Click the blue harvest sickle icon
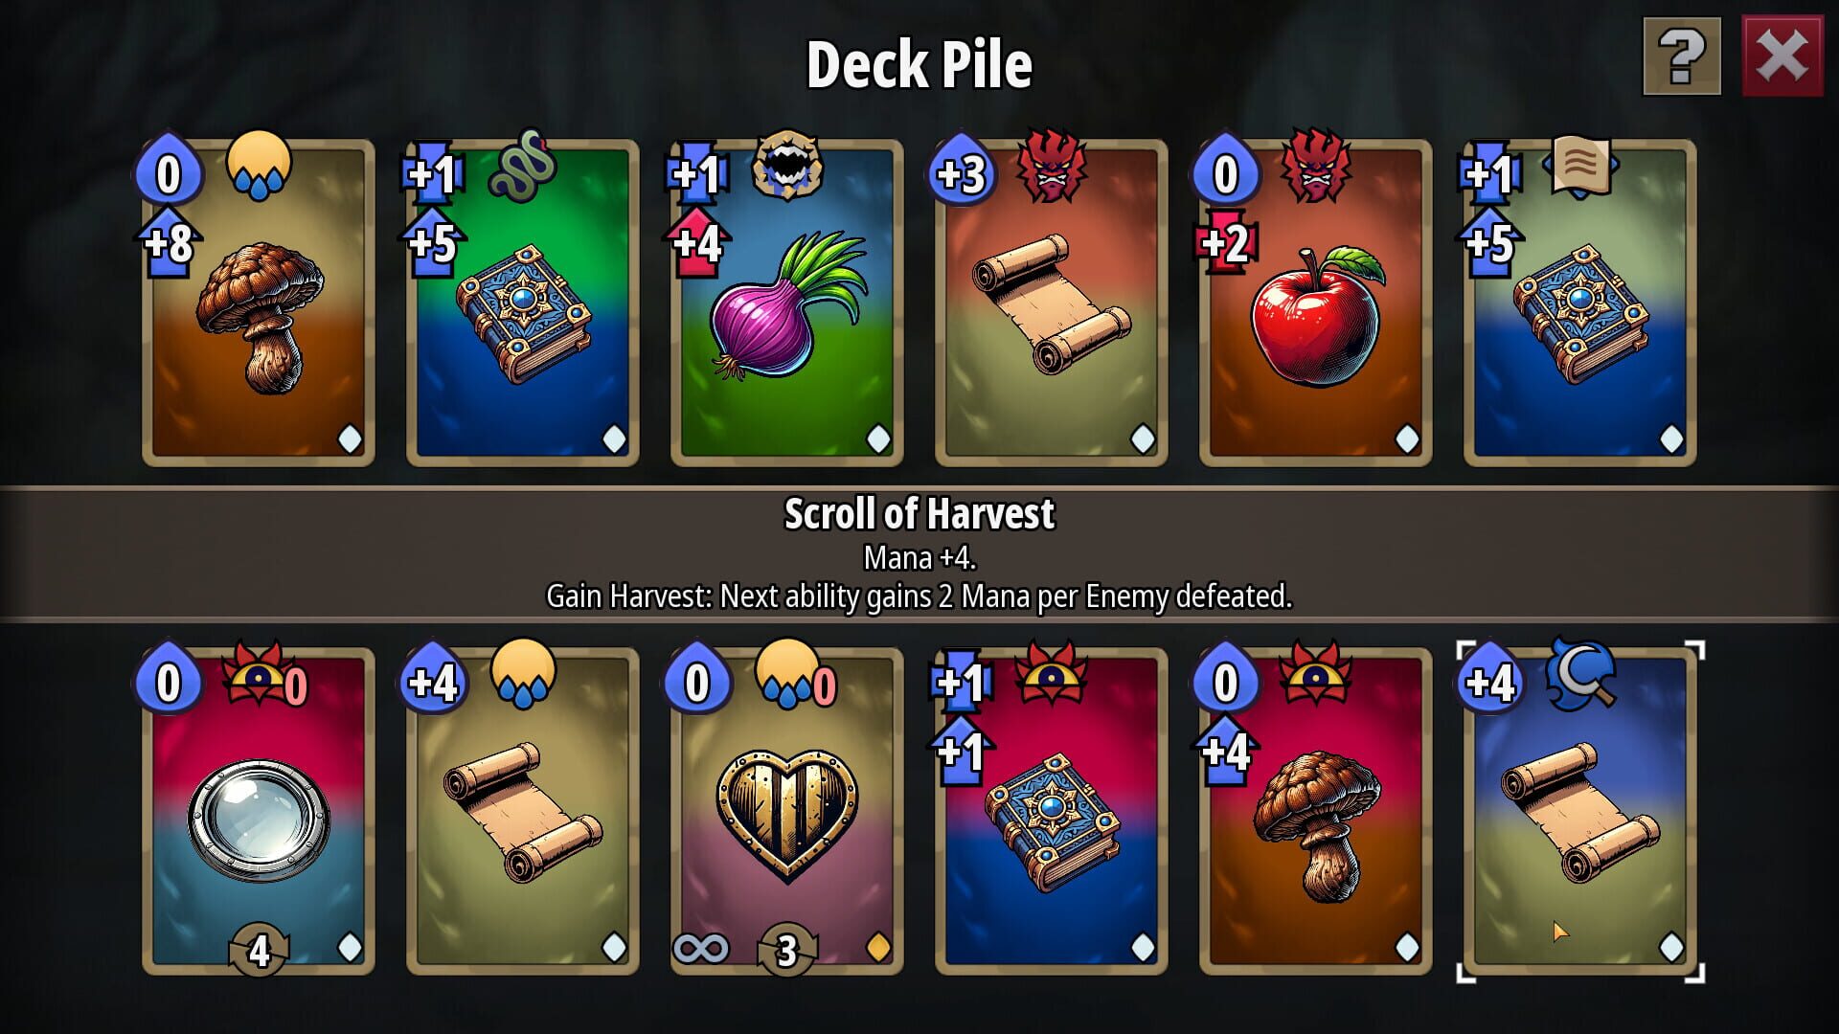 click(1580, 675)
